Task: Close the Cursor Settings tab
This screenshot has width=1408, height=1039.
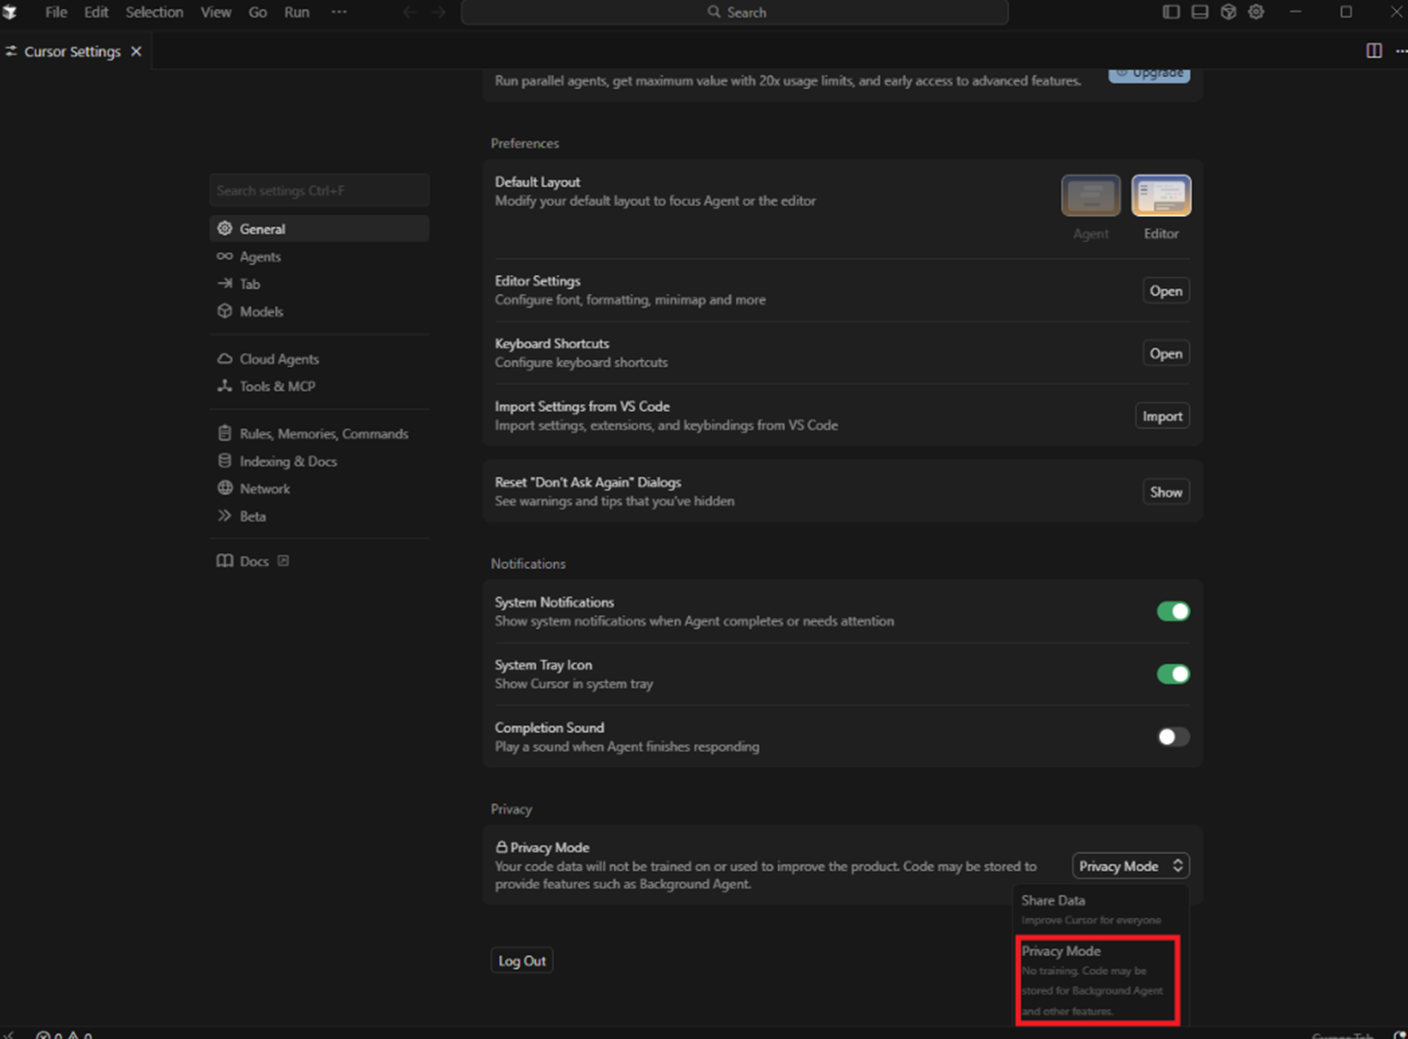Action: pyautogui.click(x=137, y=52)
